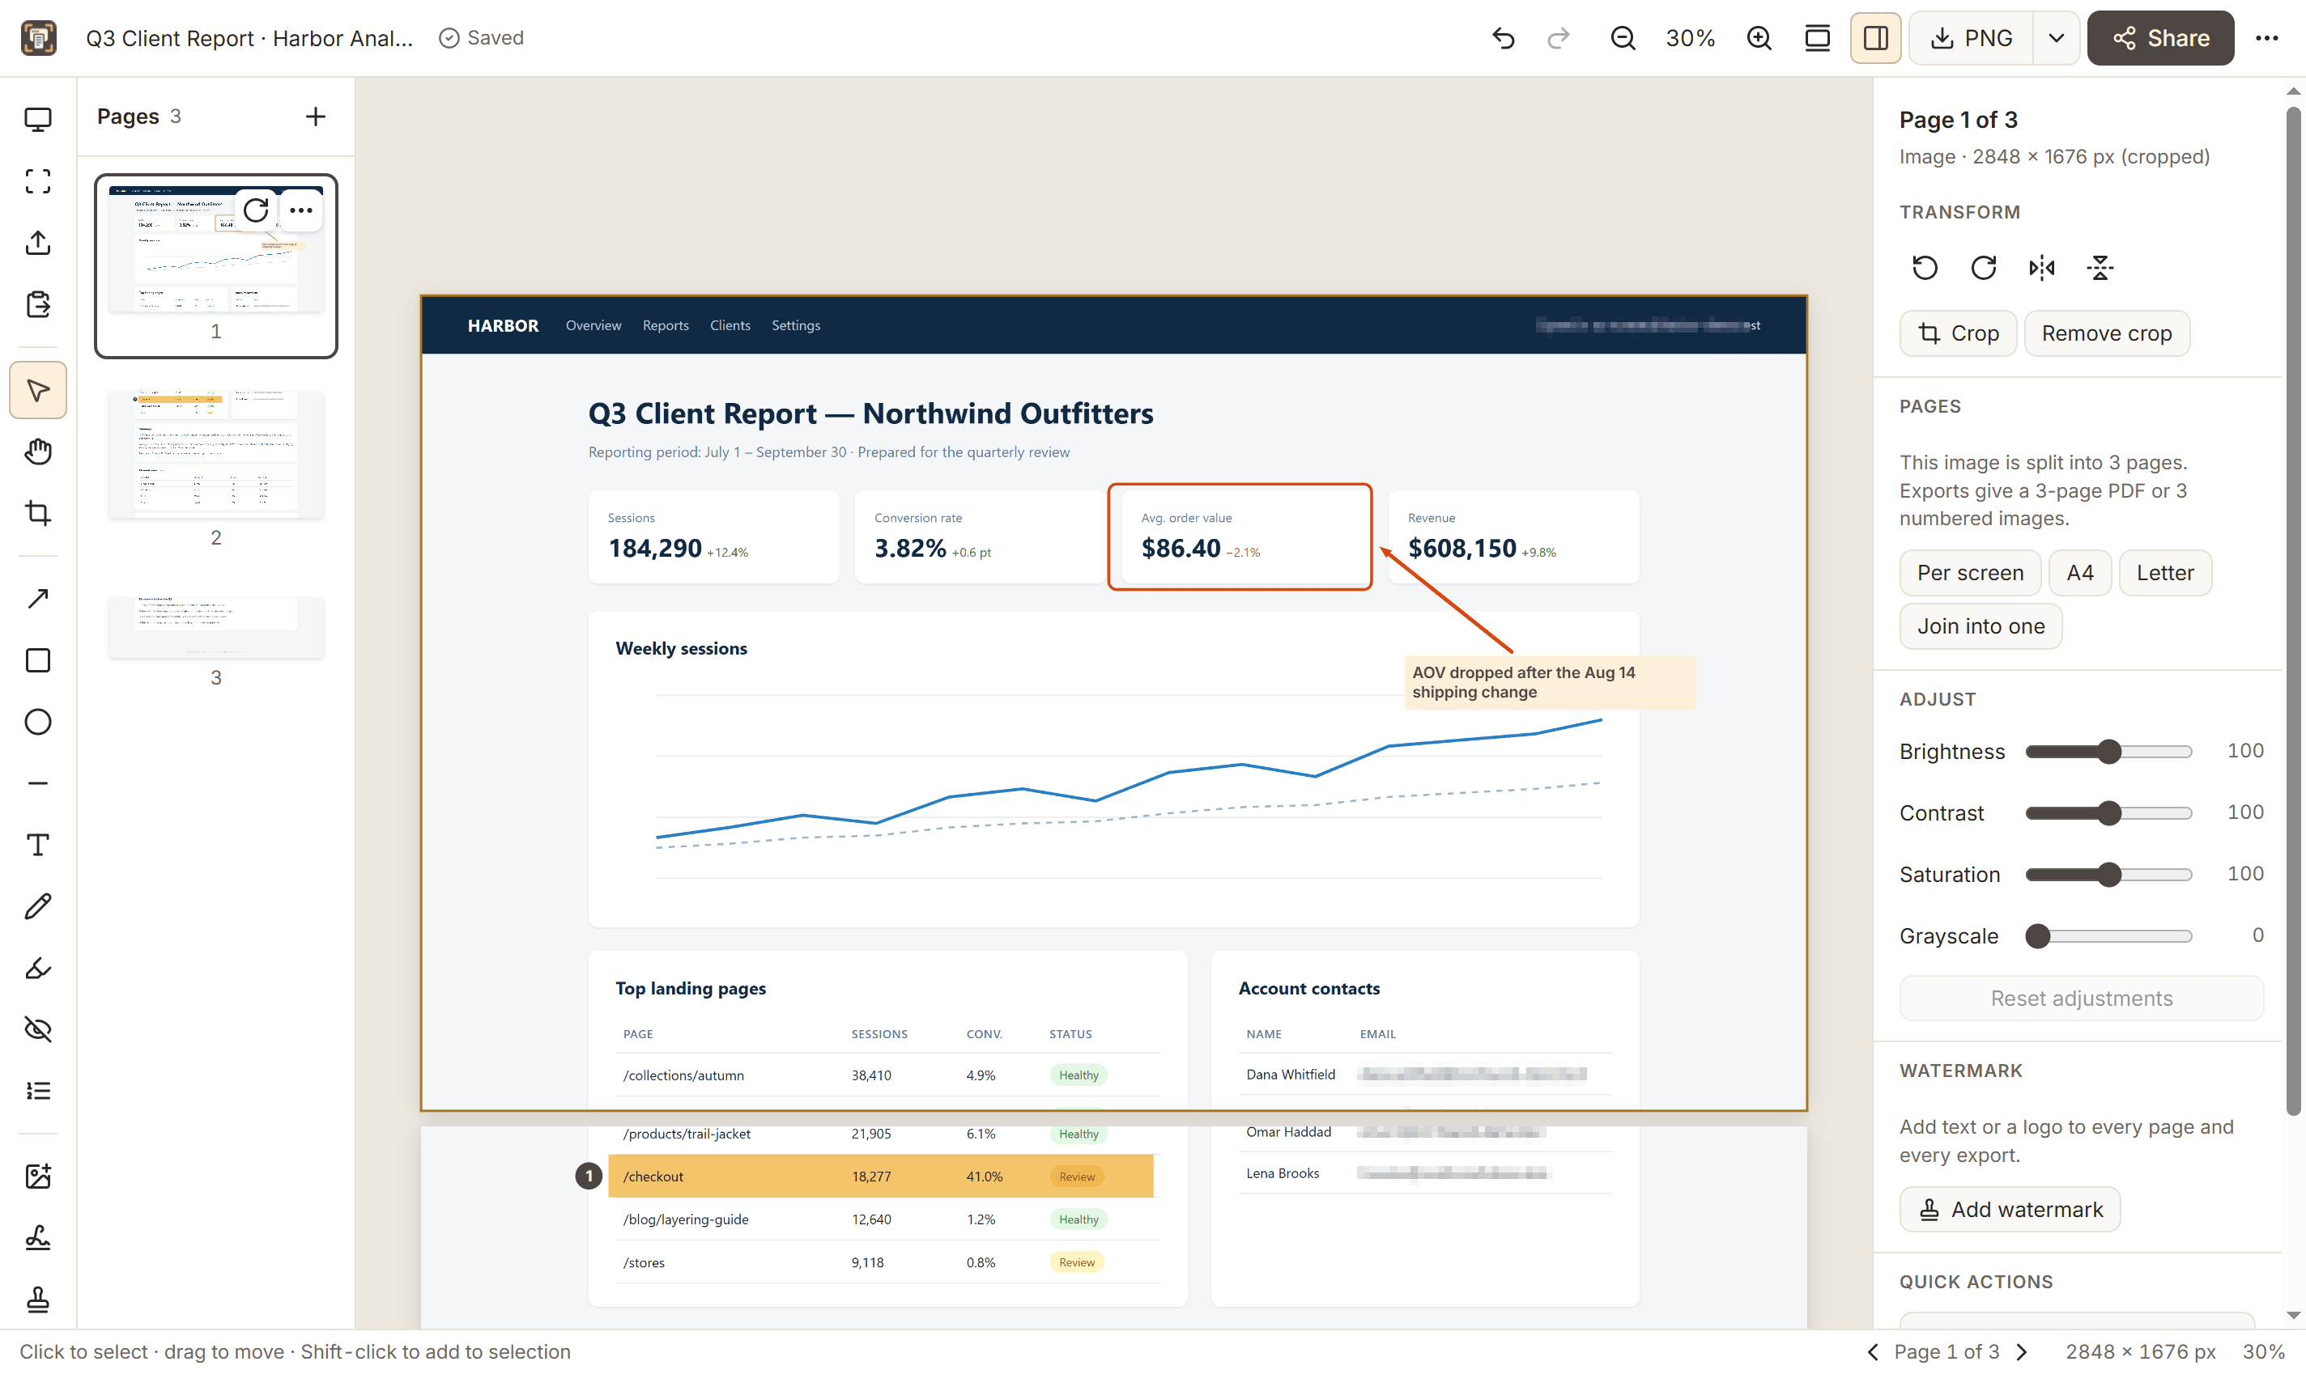Click the upload image icon
2306x1374 pixels.
click(x=38, y=243)
